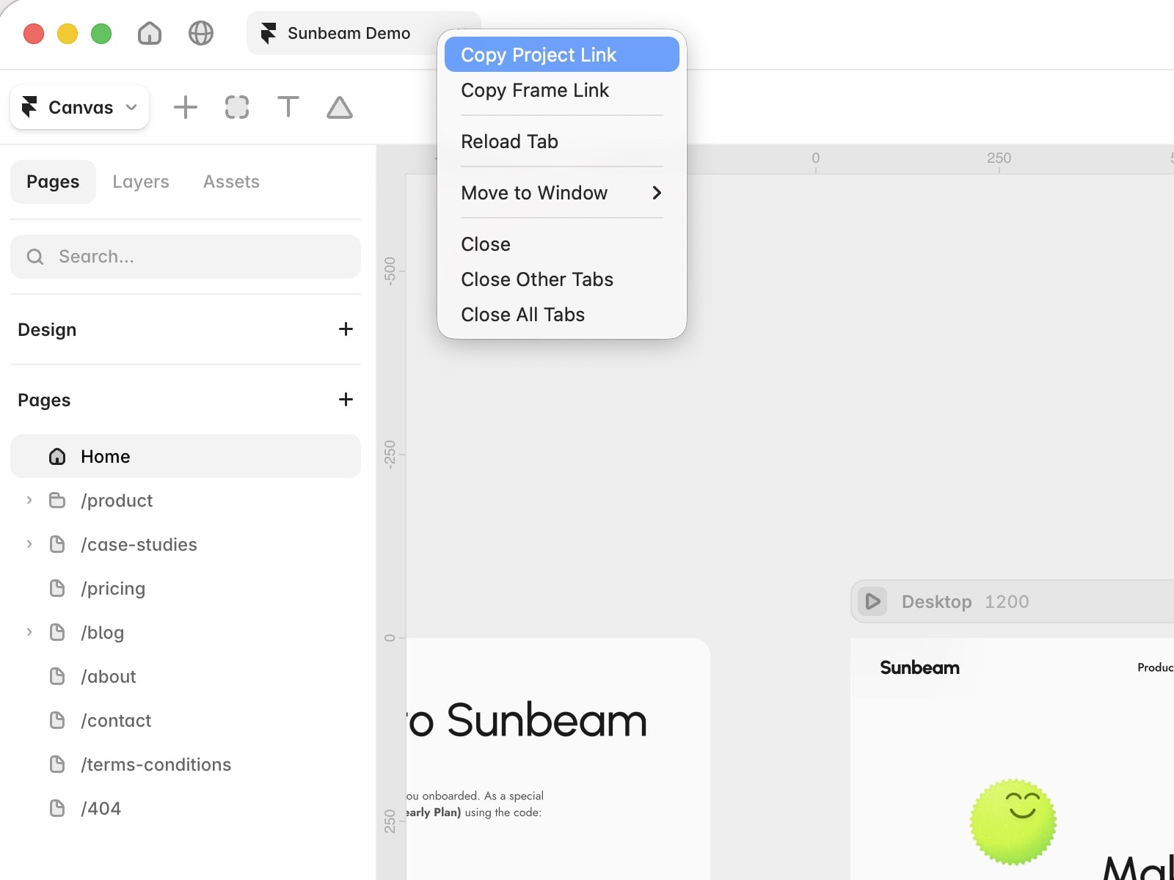Expand the /blog page
1174x880 pixels.
tap(29, 632)
